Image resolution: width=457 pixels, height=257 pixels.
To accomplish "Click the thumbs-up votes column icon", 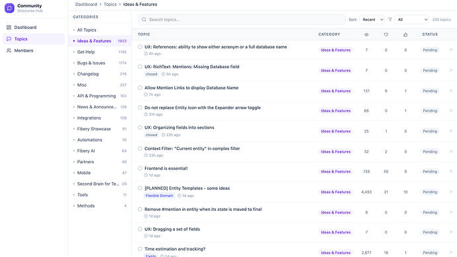I will (405, 34).
